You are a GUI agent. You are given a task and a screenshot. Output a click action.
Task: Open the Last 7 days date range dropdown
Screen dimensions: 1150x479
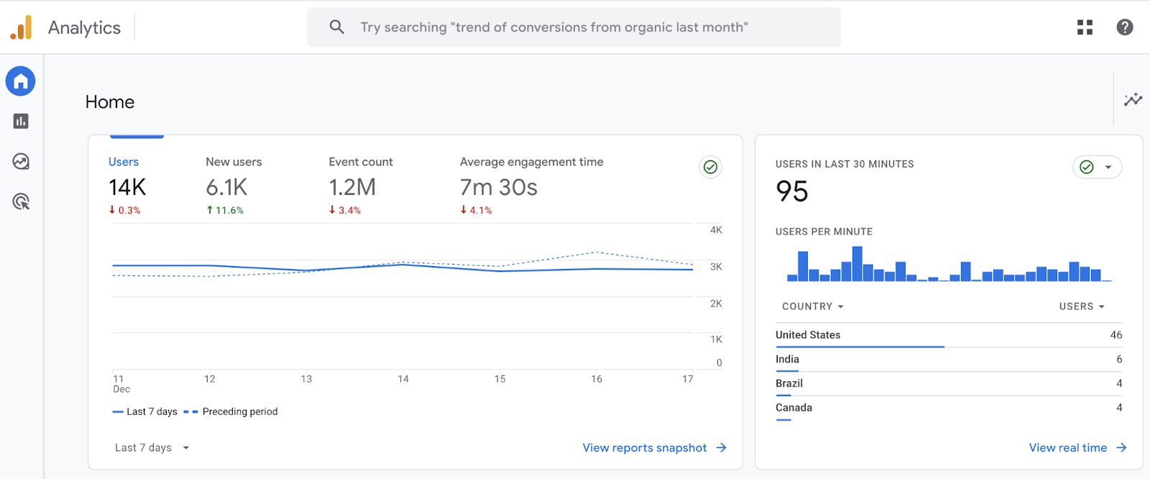[x=152, y=447]
